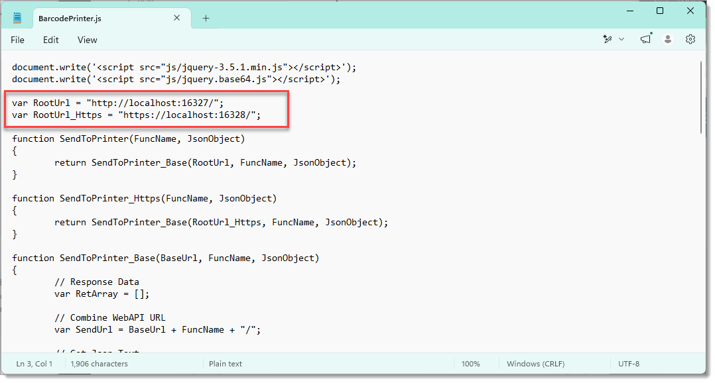Click the Rewrite AI pen icon
715x383 pixels.
click(607, 39)
